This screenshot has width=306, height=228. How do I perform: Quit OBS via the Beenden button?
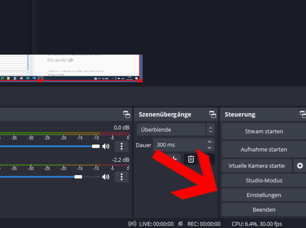(x=264, y=209)
